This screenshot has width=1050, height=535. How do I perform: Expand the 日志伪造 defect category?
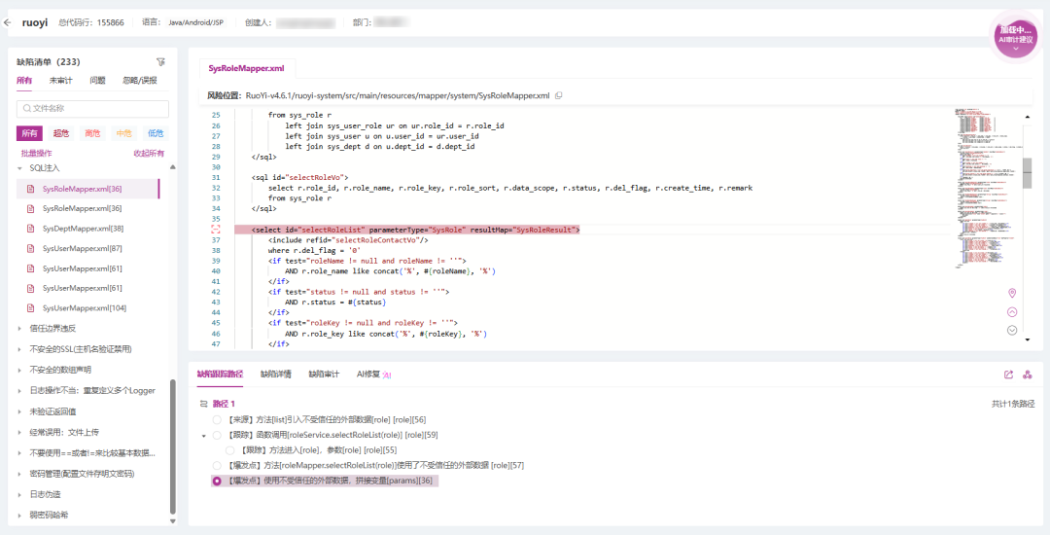click(20, 494)
